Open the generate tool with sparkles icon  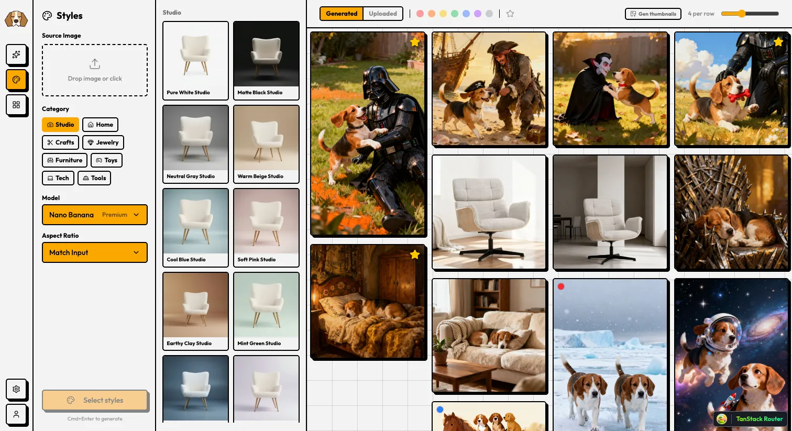coord(16,55)
